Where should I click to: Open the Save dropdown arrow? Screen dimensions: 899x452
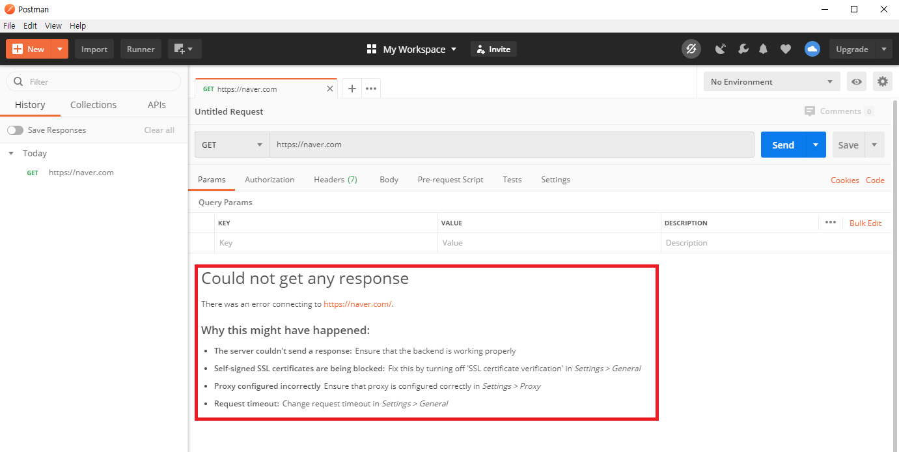coord(874,145)
